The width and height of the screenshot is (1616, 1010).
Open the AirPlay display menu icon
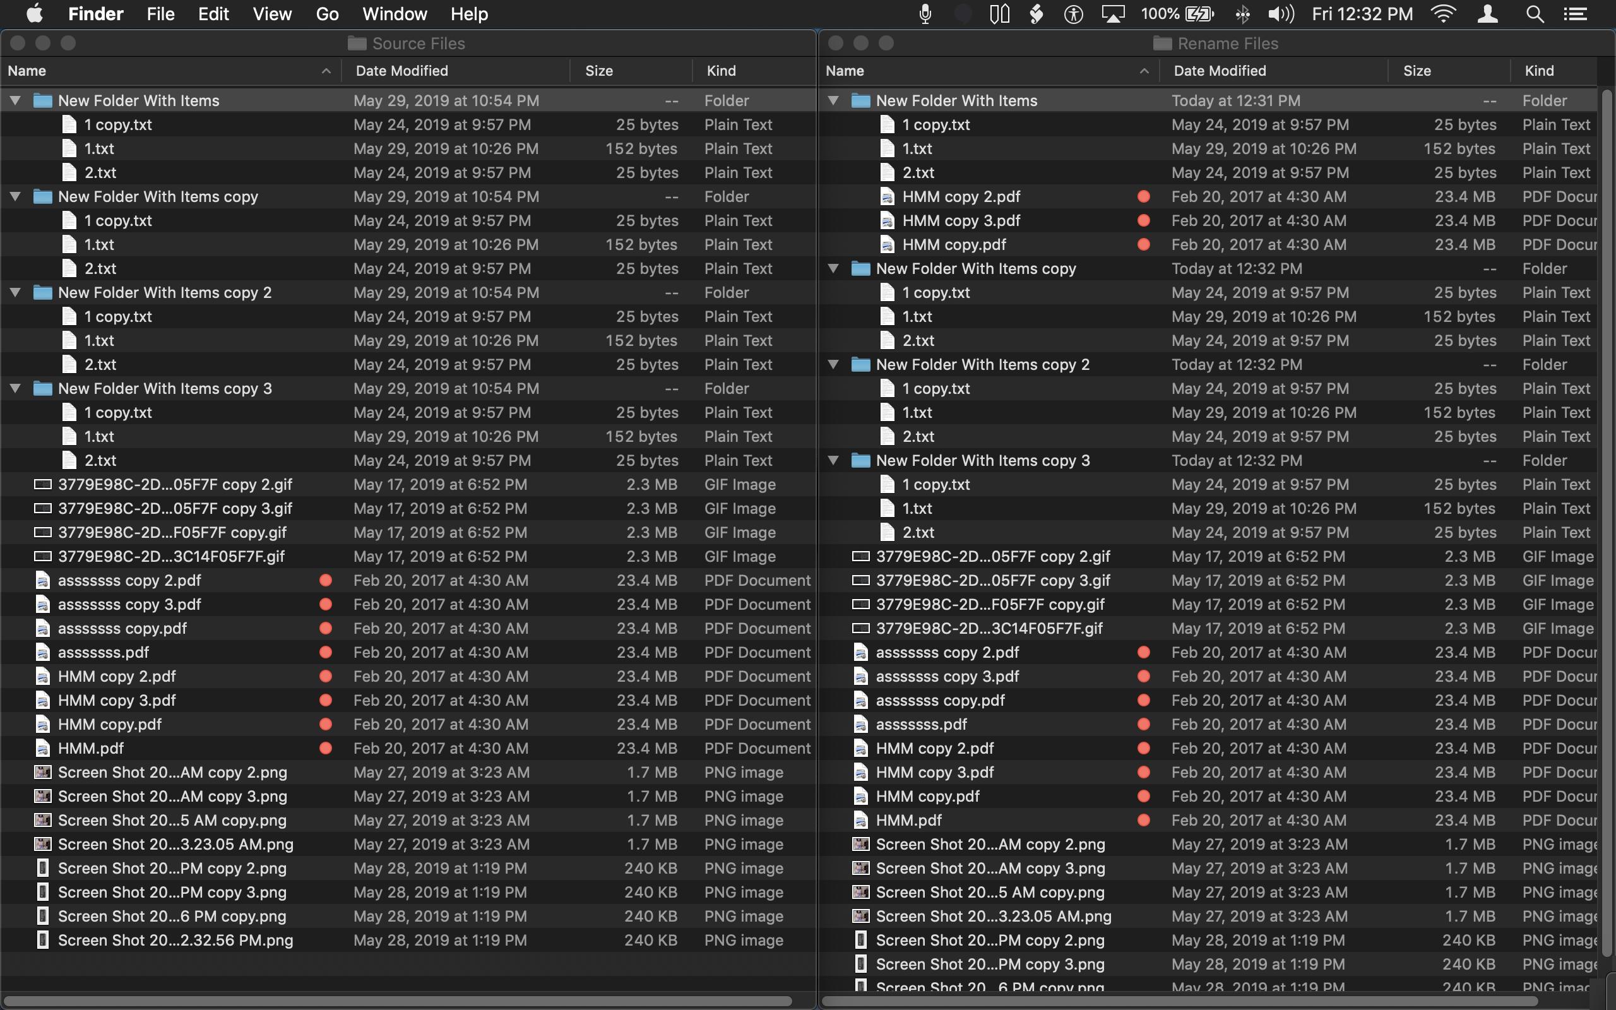coord(1112,14)
